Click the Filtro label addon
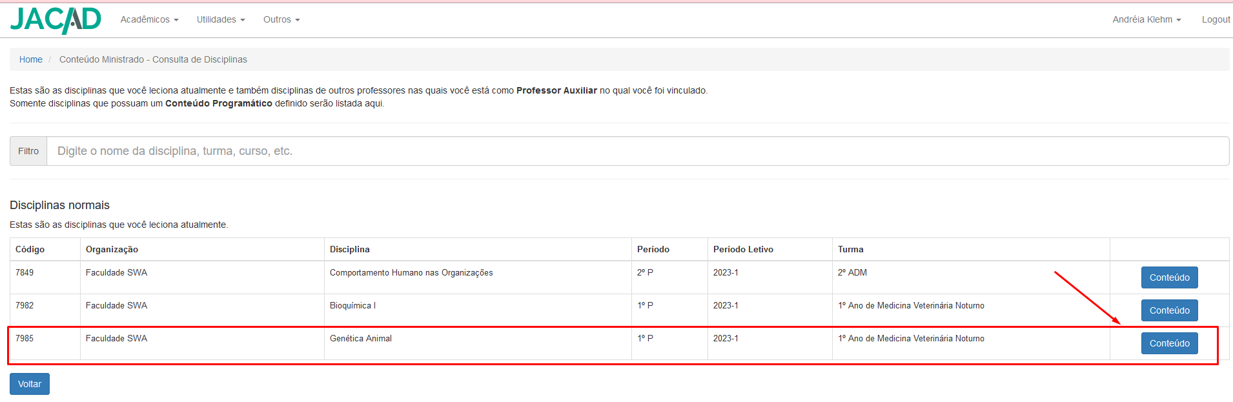The width and height of the screenshot is (1233, 402). 28,151
